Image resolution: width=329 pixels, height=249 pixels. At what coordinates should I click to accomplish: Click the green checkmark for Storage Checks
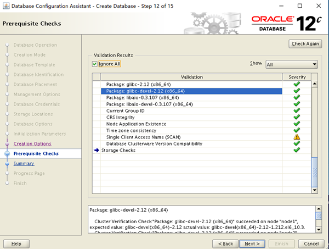pyautogui.click(x=297, y=150)
